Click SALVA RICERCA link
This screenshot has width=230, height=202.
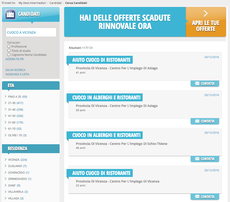point(15,70)
